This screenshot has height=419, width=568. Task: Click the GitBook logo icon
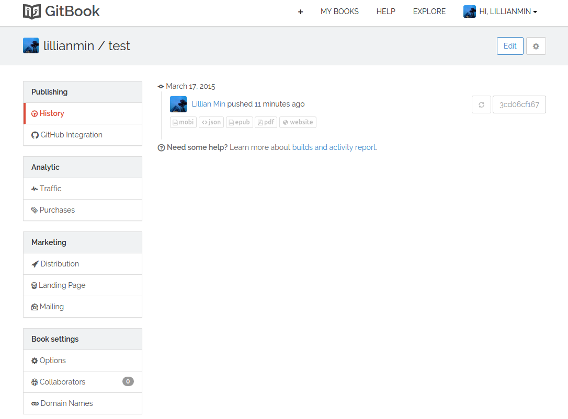pyautogui.click(x=32, y=11)
